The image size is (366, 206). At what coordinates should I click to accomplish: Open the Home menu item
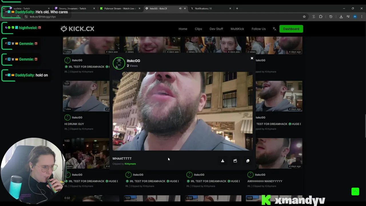click(x=183, y=29)
